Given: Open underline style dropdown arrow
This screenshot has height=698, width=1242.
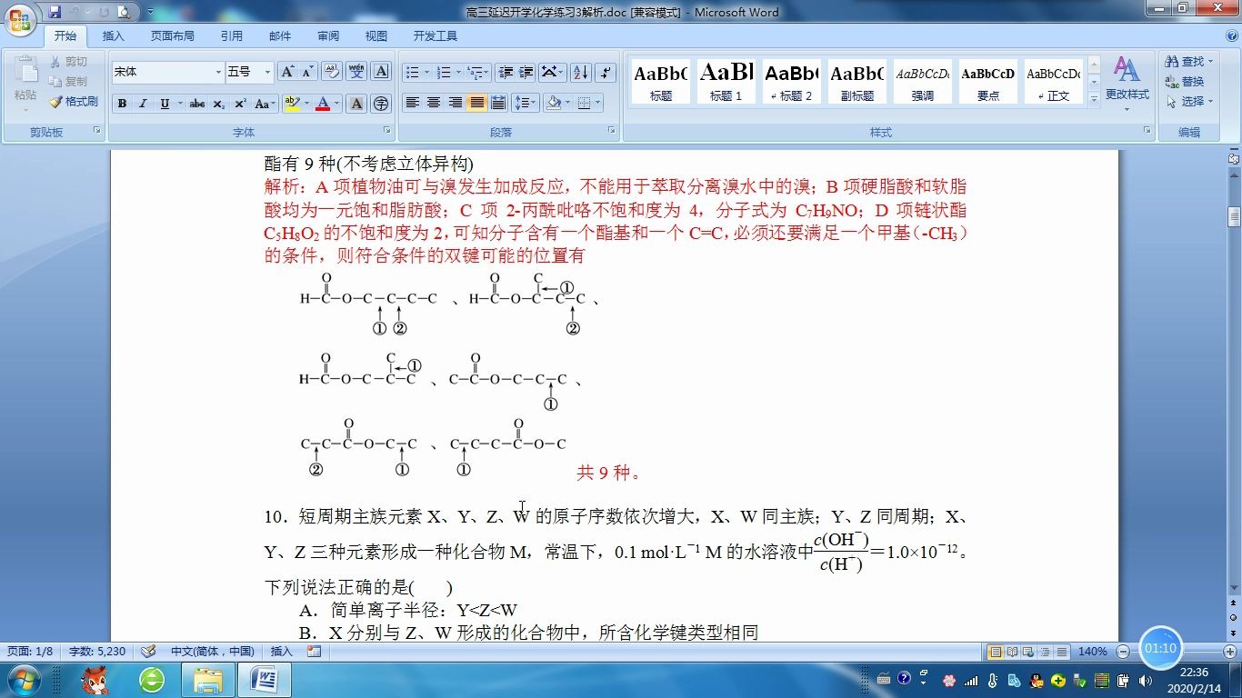Looking at the screenshot, I should point(179,104).
